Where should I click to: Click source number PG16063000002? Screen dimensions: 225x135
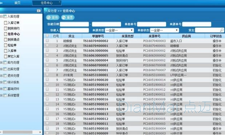pos(154,56)
